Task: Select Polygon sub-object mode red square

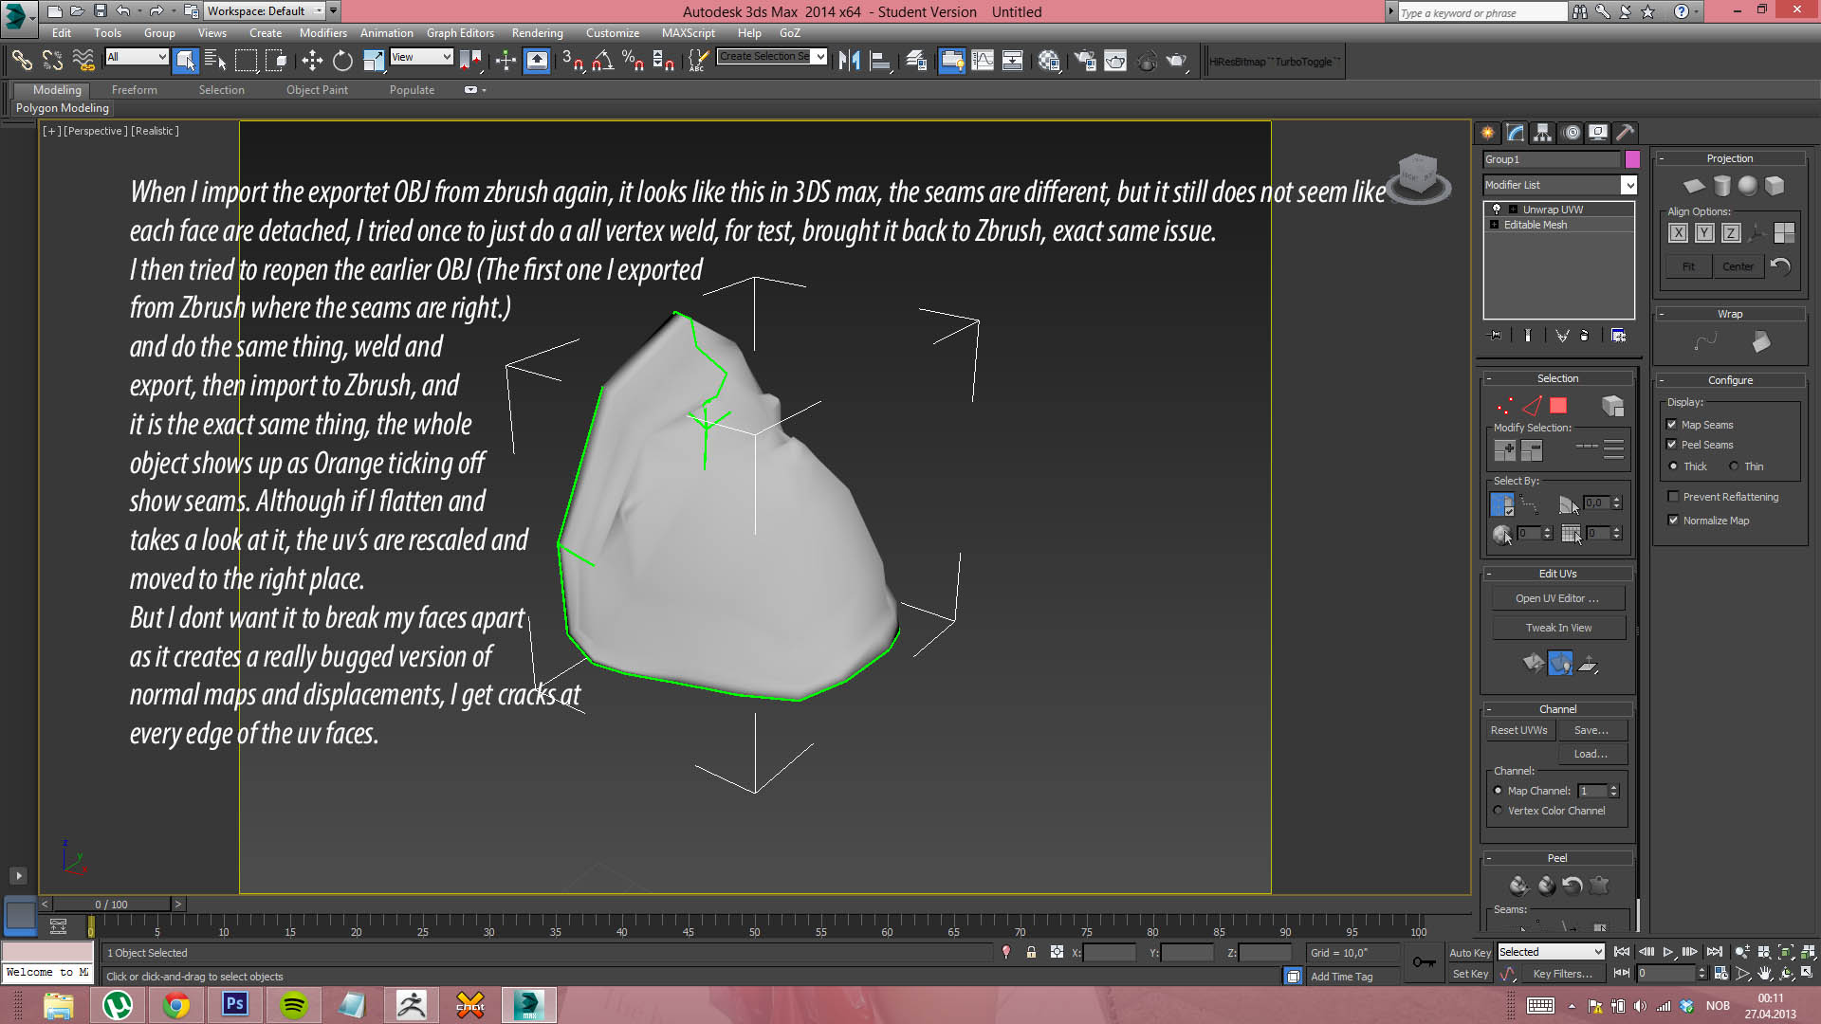Action: (1558, 406)
